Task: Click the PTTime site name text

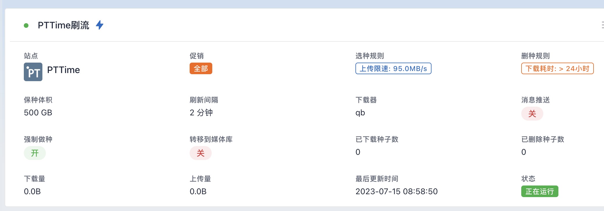Action: (64, 70)
